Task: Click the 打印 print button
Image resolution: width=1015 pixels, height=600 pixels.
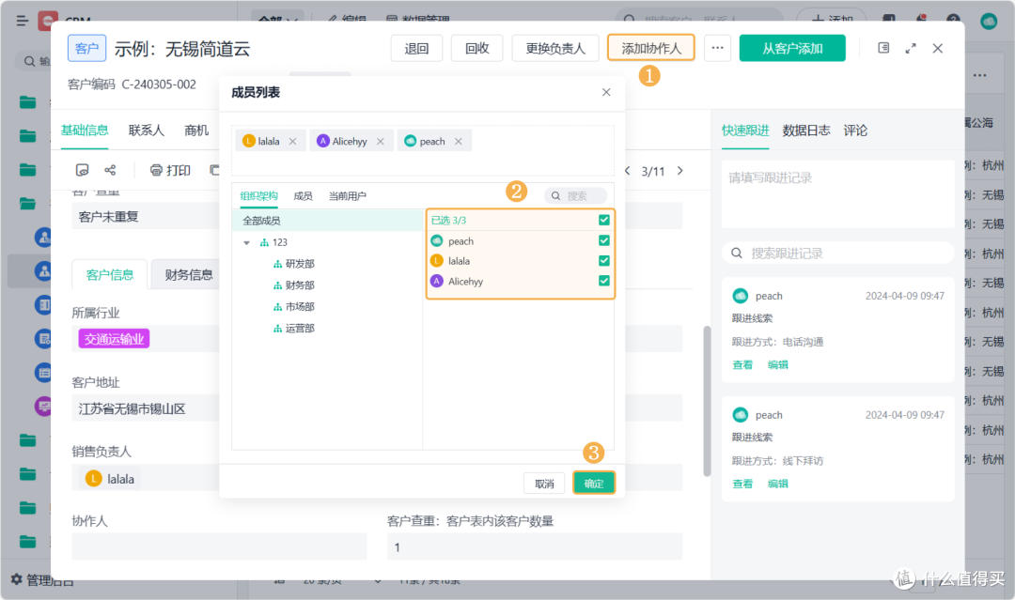Action: point(170,170)
